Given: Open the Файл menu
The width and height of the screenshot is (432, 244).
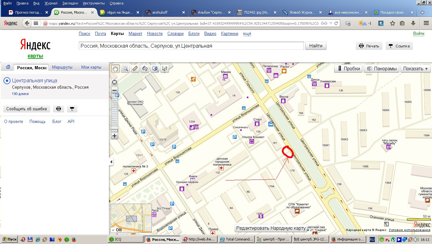Looking at the screenshot, I should click(x=8, y=3).
